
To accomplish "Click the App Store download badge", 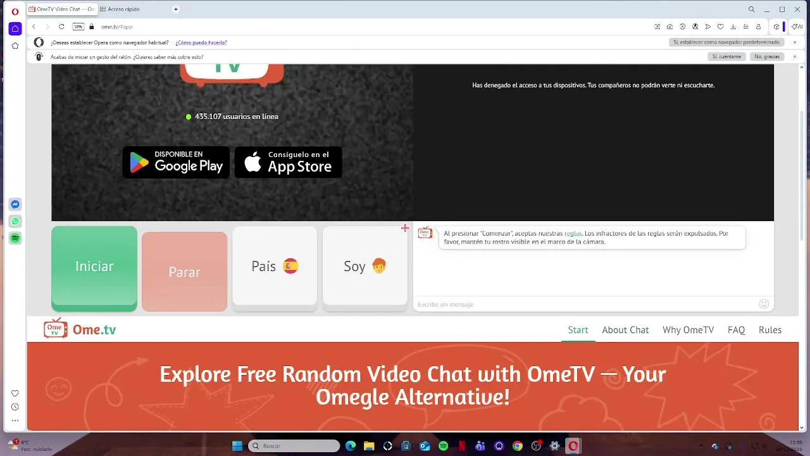I will [x=288, y=162].
